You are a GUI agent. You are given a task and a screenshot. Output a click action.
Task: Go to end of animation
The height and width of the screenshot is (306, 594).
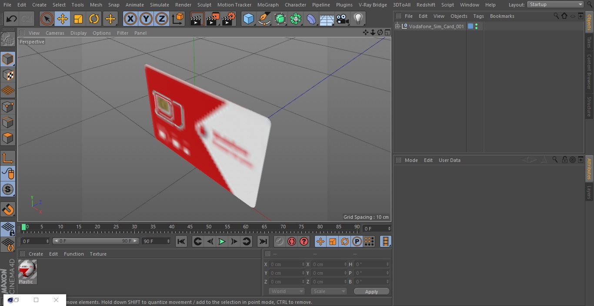click(263, 241)
